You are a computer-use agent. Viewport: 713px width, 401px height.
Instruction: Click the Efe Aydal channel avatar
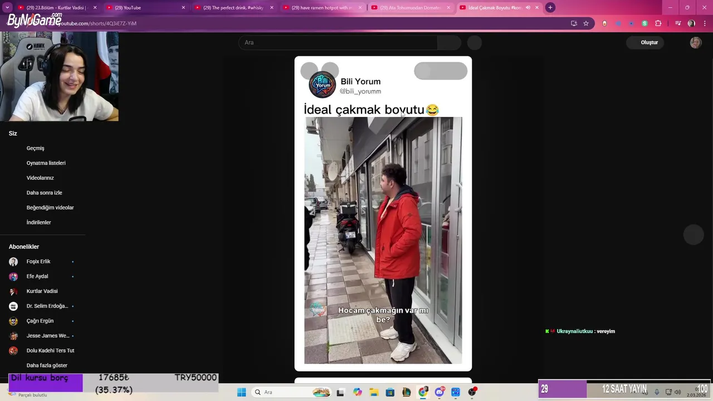pyautogui.click(x=13, y=276)
